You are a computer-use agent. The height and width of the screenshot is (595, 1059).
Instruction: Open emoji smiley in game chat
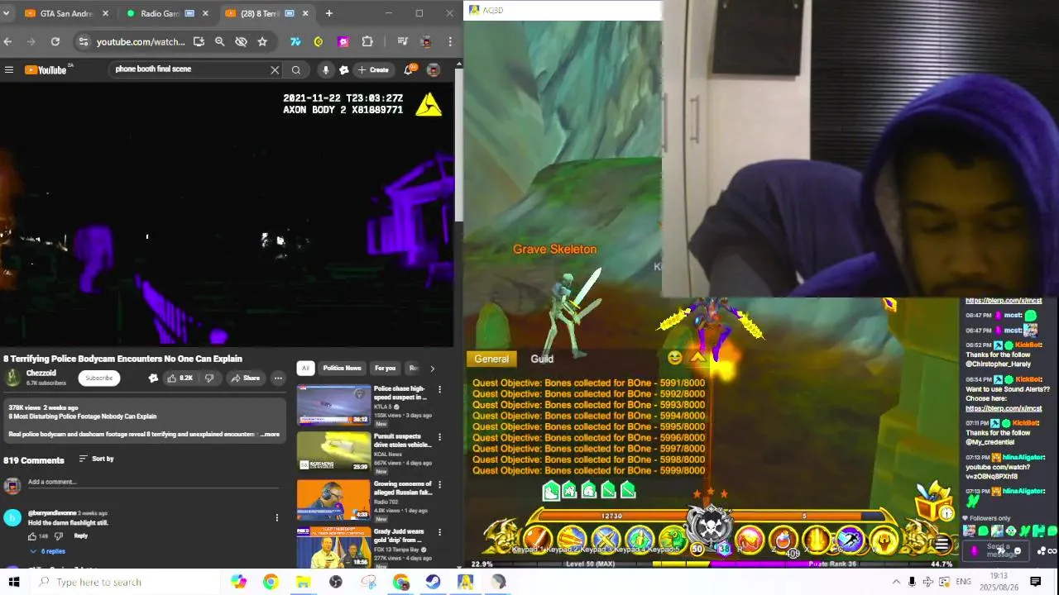tap(674, 358)
